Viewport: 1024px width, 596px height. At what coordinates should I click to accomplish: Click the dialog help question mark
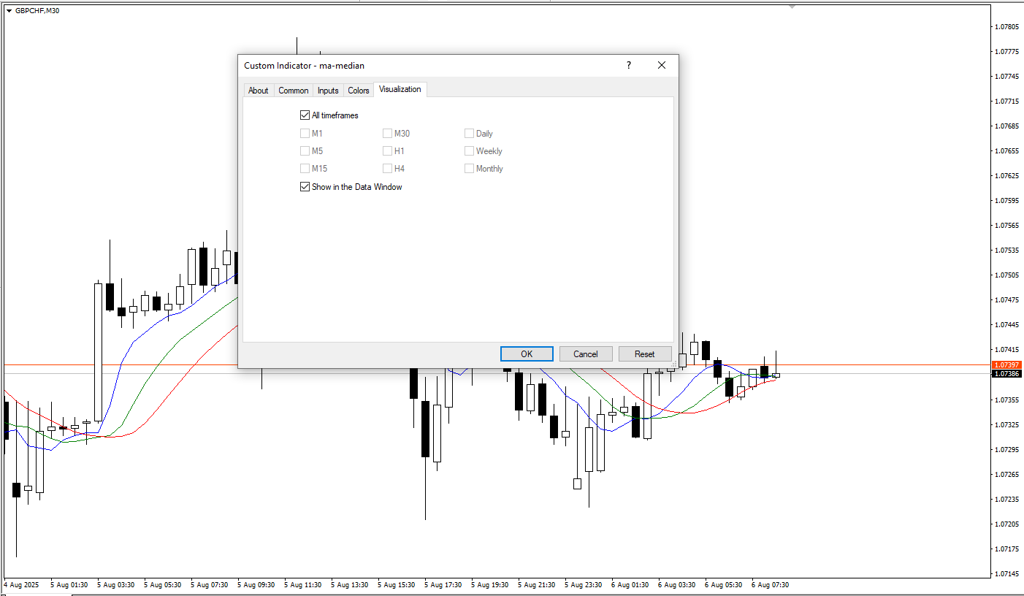[628, 65]
